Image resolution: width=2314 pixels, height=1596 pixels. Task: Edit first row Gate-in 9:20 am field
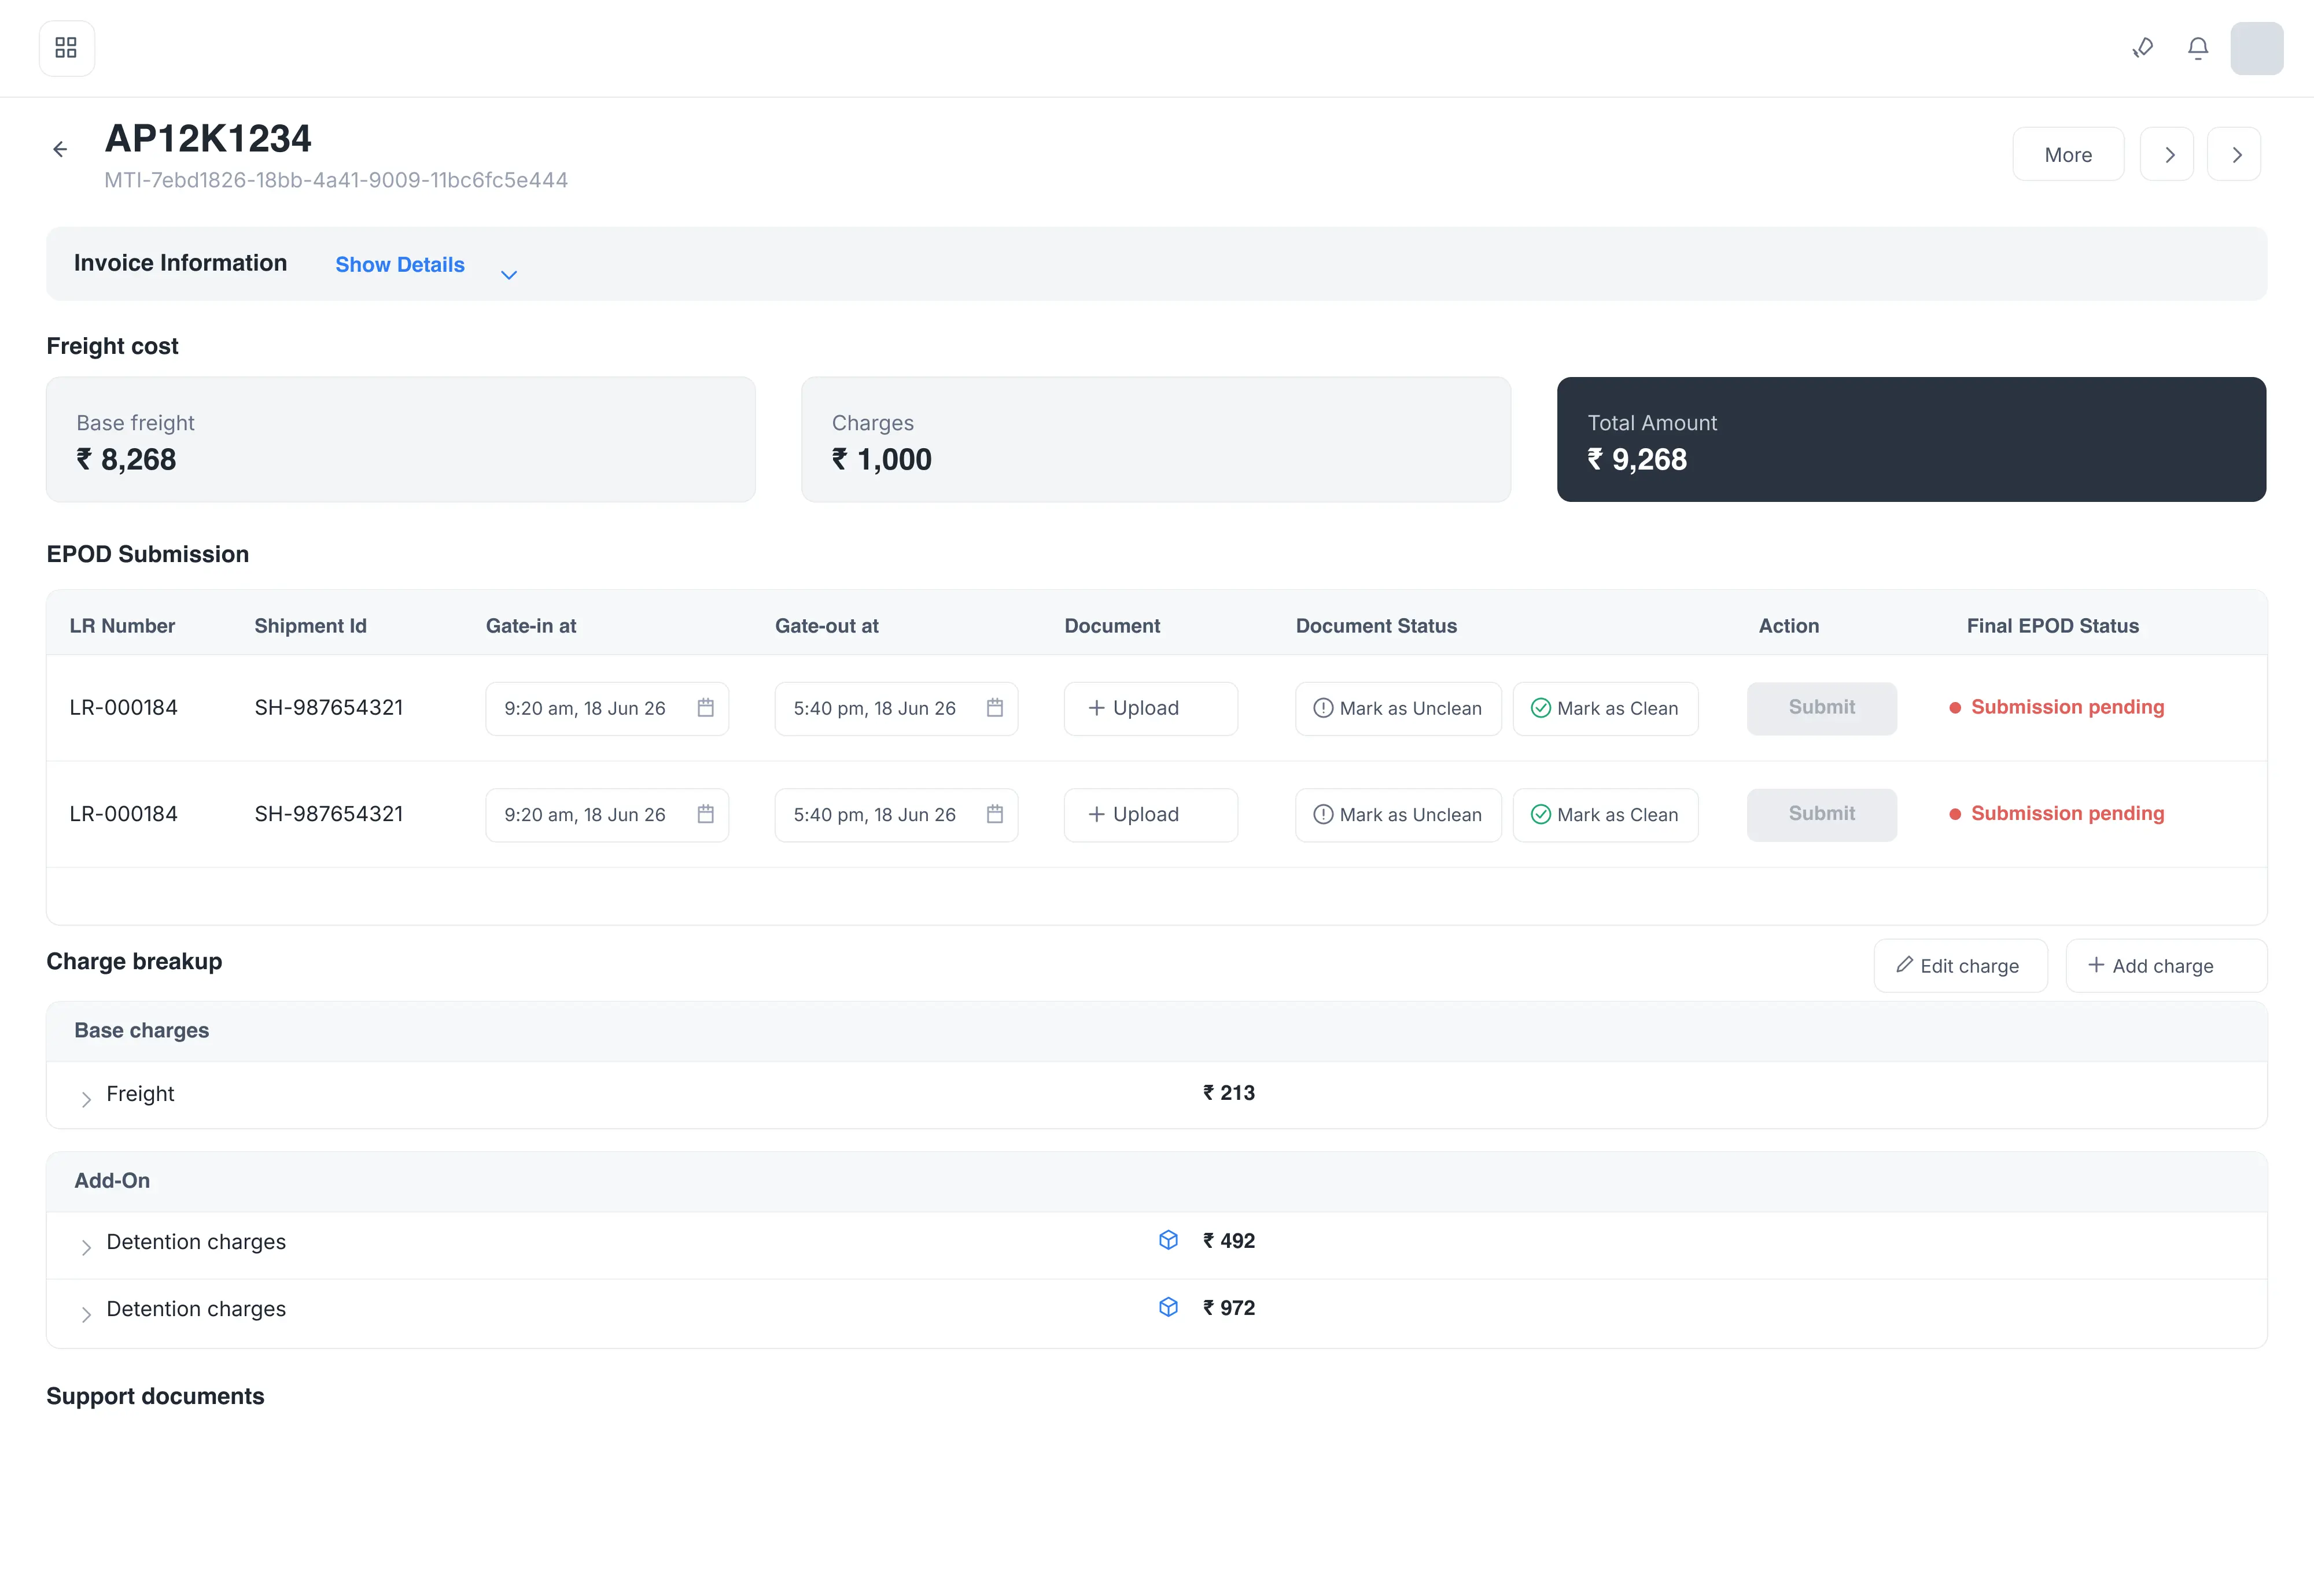(606, 708)
